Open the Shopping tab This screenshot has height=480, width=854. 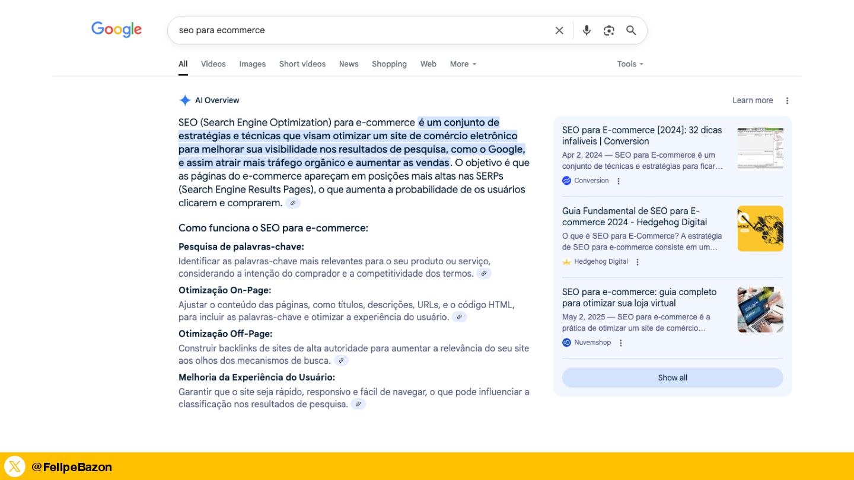tap(390, 64)
